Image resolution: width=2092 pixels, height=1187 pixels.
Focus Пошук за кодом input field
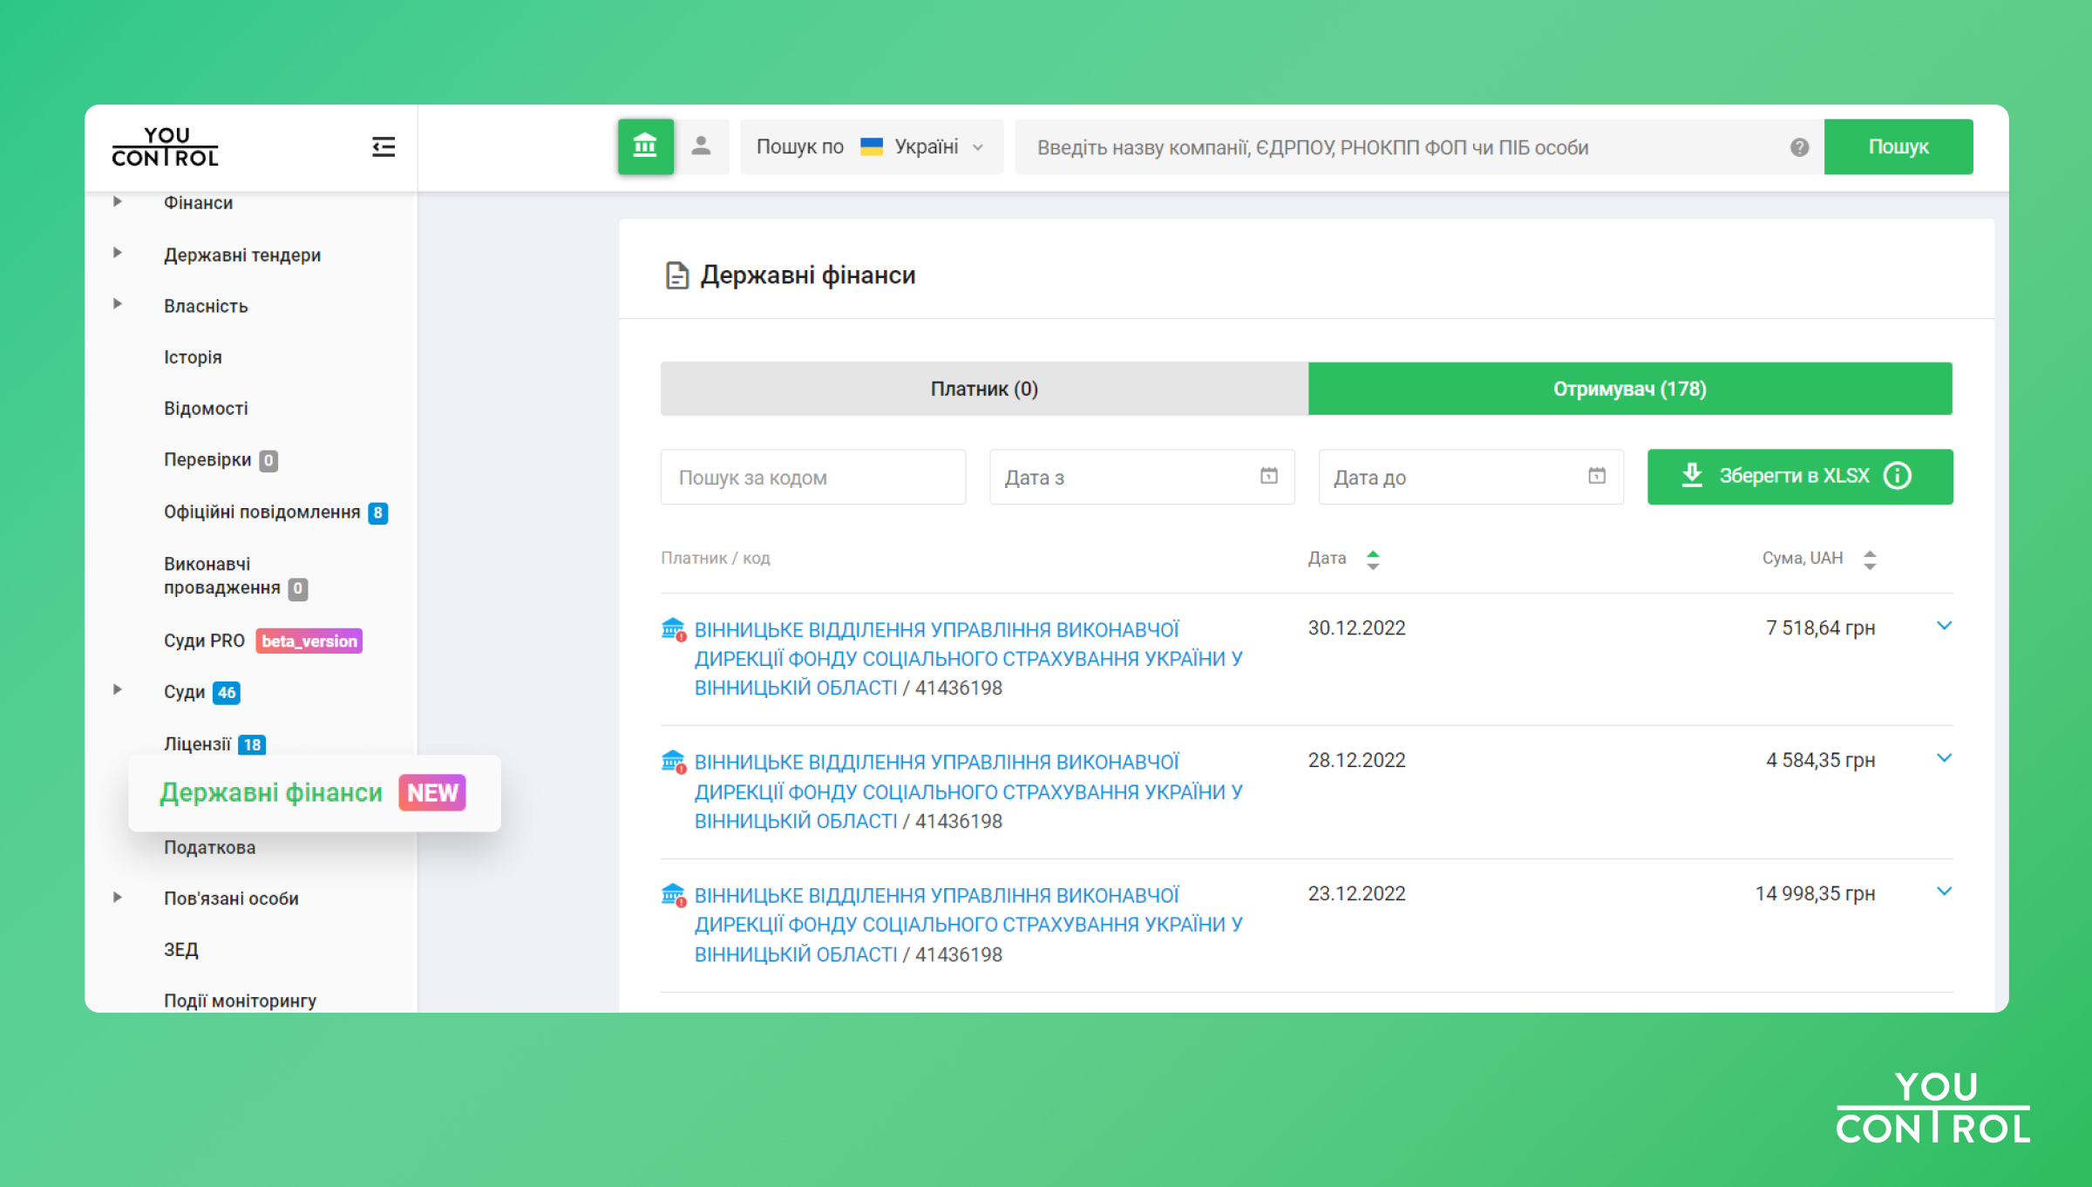click(x=813, y=477)
